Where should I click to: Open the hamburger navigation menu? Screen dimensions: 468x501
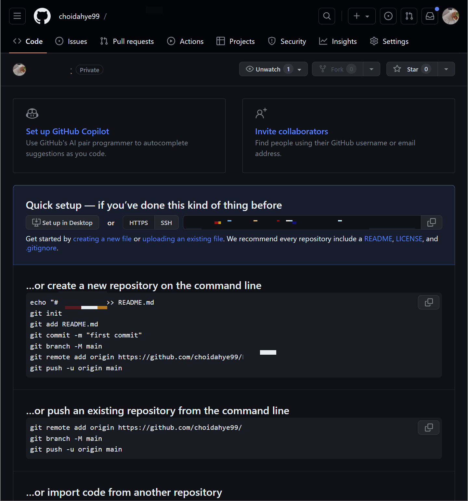17,16
